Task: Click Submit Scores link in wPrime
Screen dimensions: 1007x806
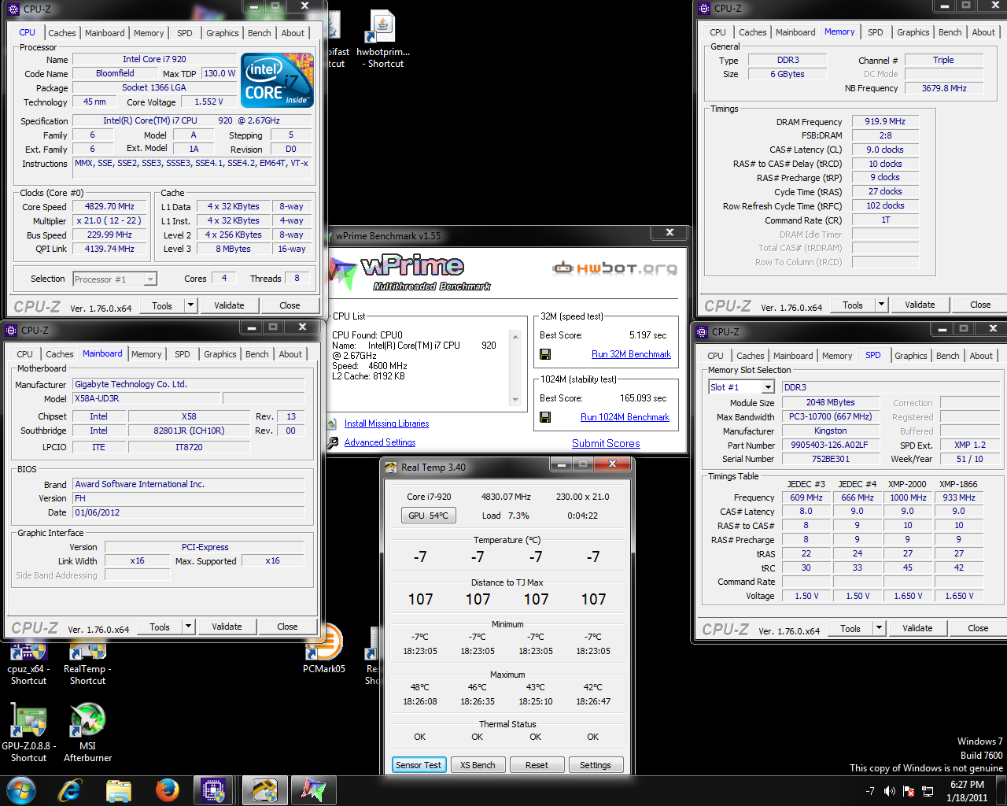Action: [x=606, y=443]
